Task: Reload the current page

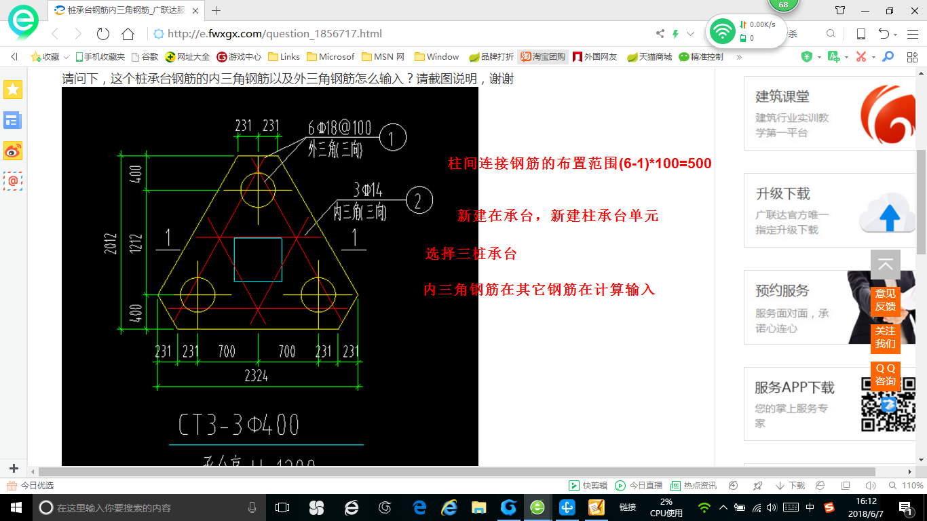Action: click(103, 34)
